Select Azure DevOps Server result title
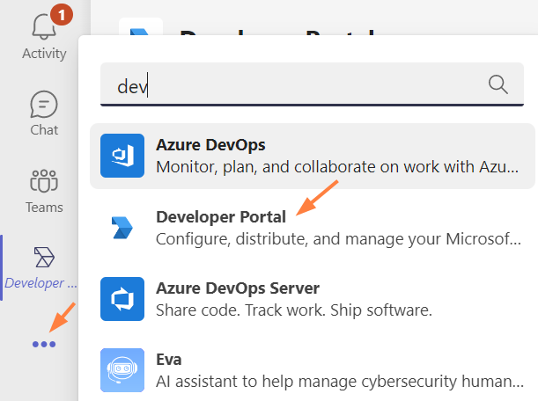 pos(238,288)
